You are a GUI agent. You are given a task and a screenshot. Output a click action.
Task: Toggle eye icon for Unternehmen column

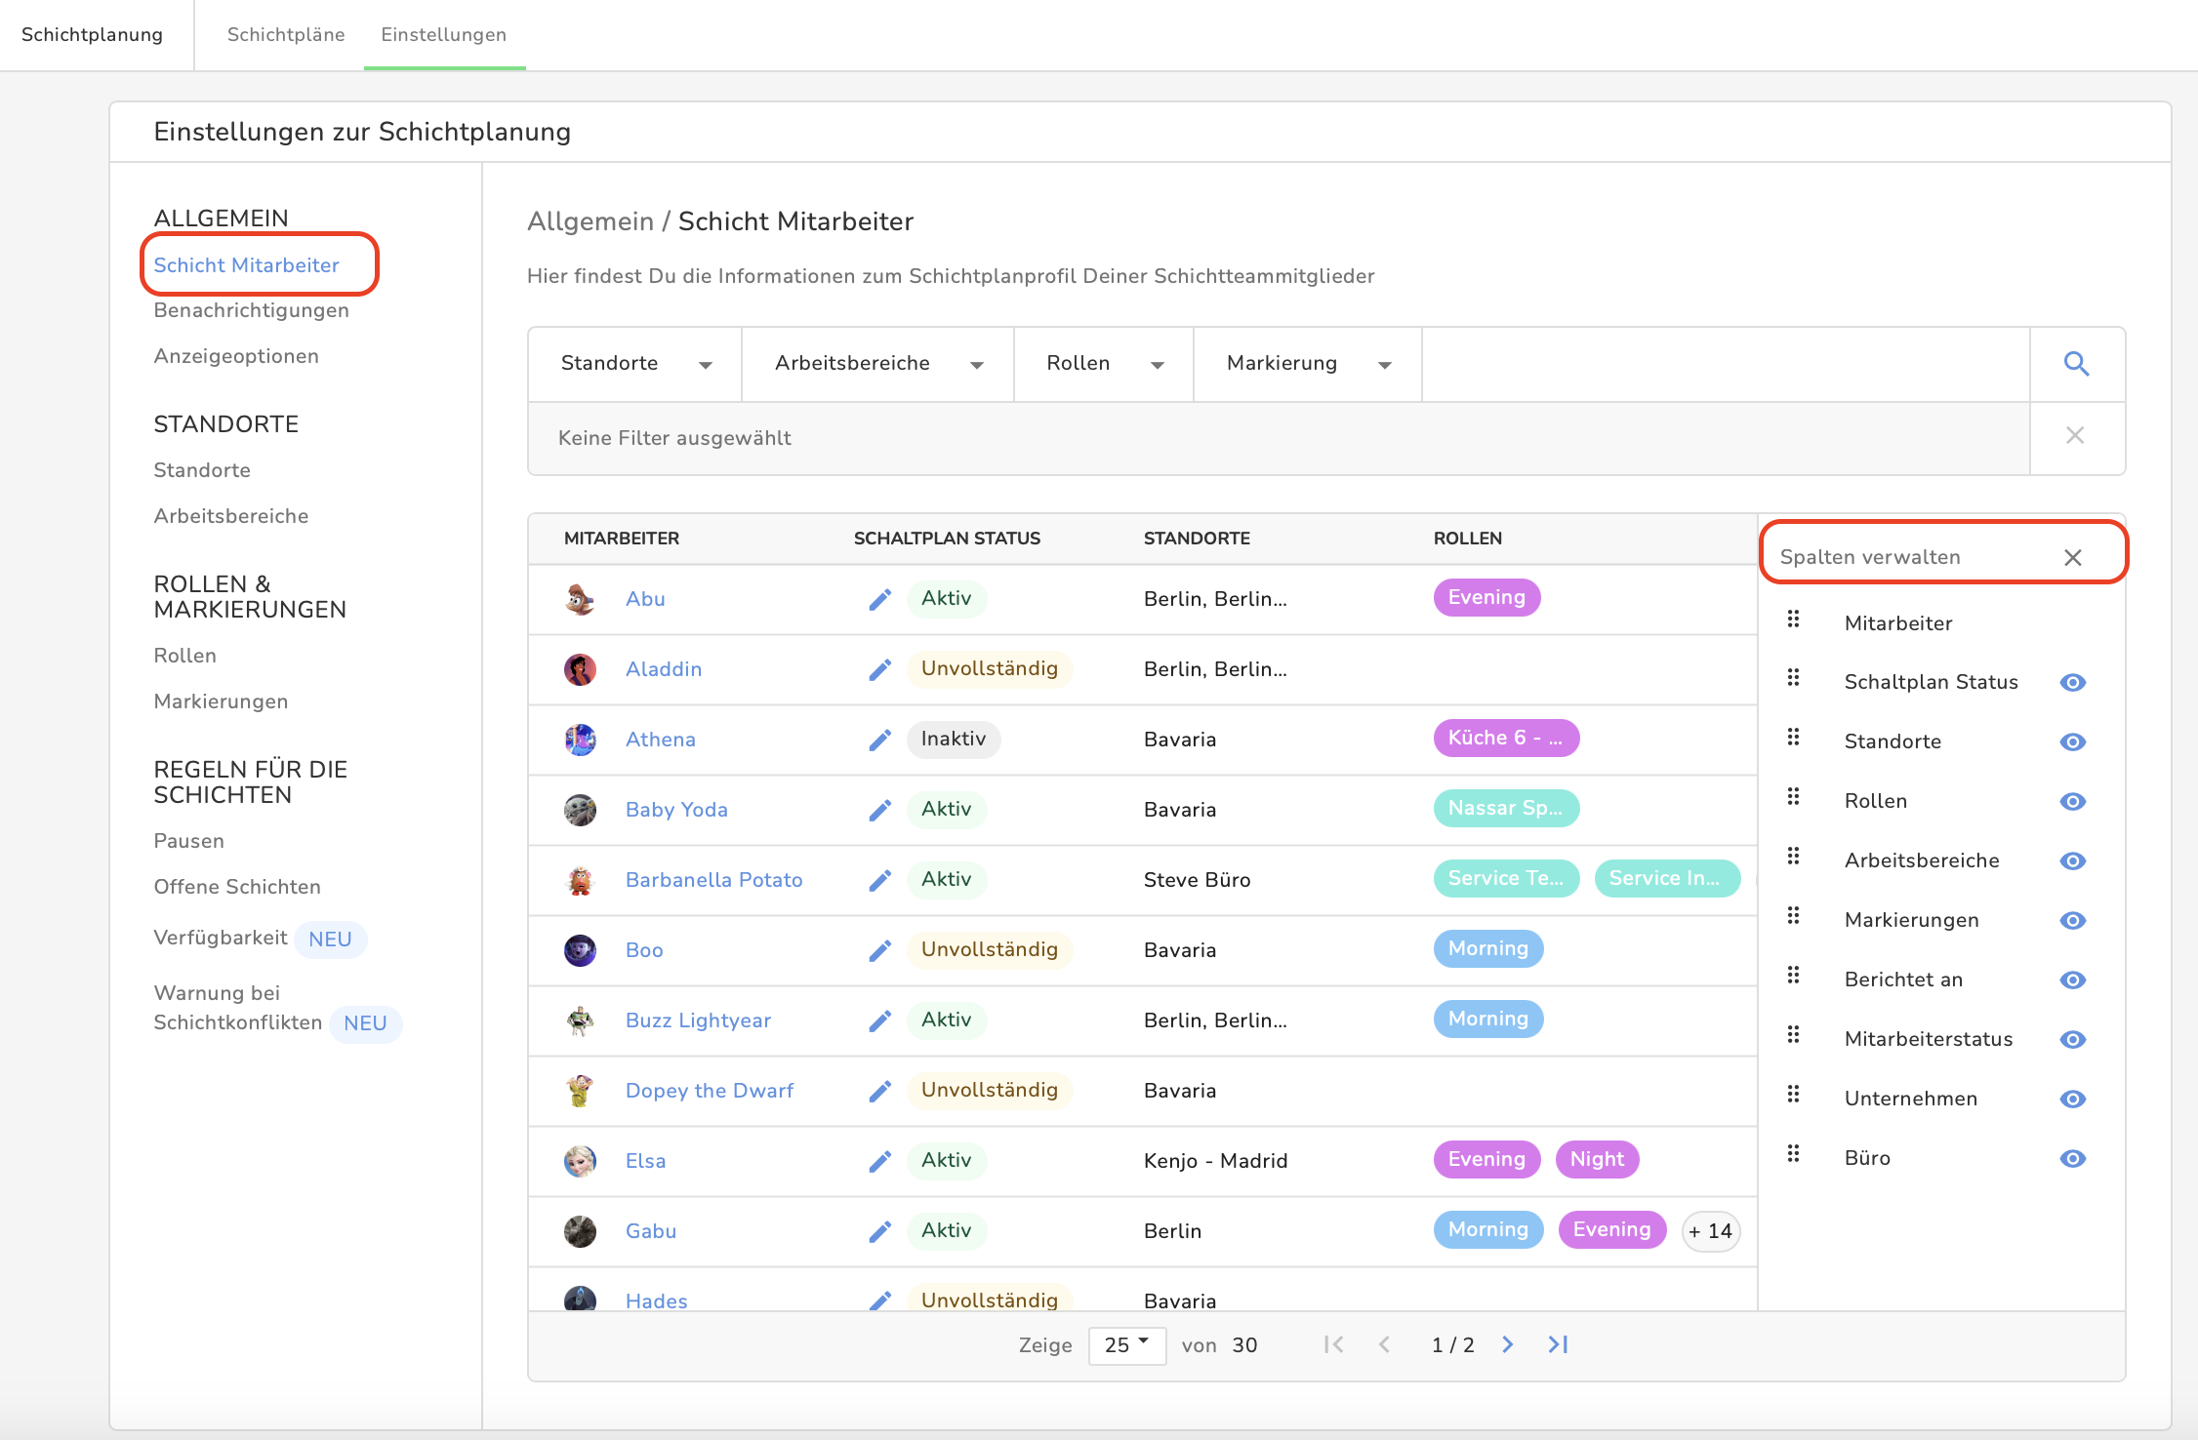tap(2073, 1099)
